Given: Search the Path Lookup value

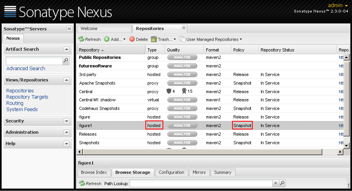Looking at the screenshot, I should click(x=282, y=183).
